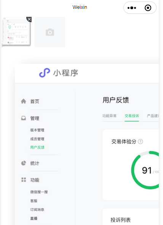Select 用户反馈 in sidebar

[x=37, y=147]
